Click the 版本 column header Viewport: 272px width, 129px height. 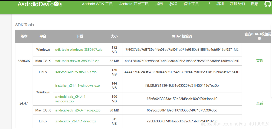point(24,36)
